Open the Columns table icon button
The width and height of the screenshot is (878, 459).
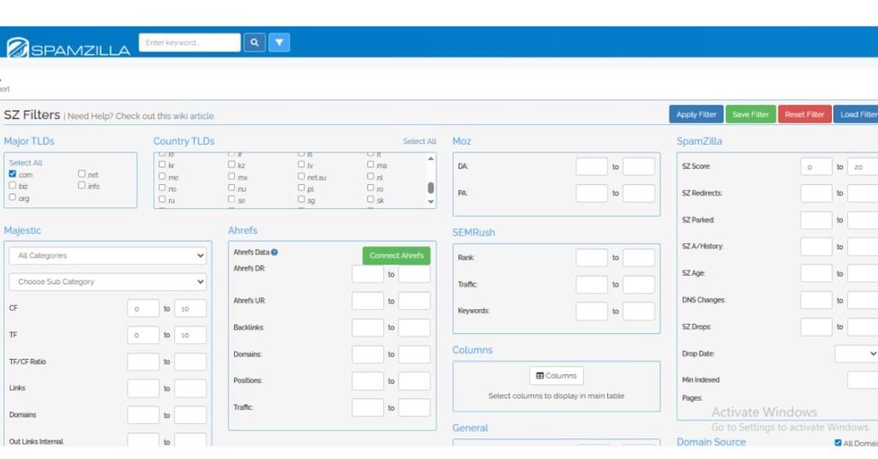tap(556, 376)
